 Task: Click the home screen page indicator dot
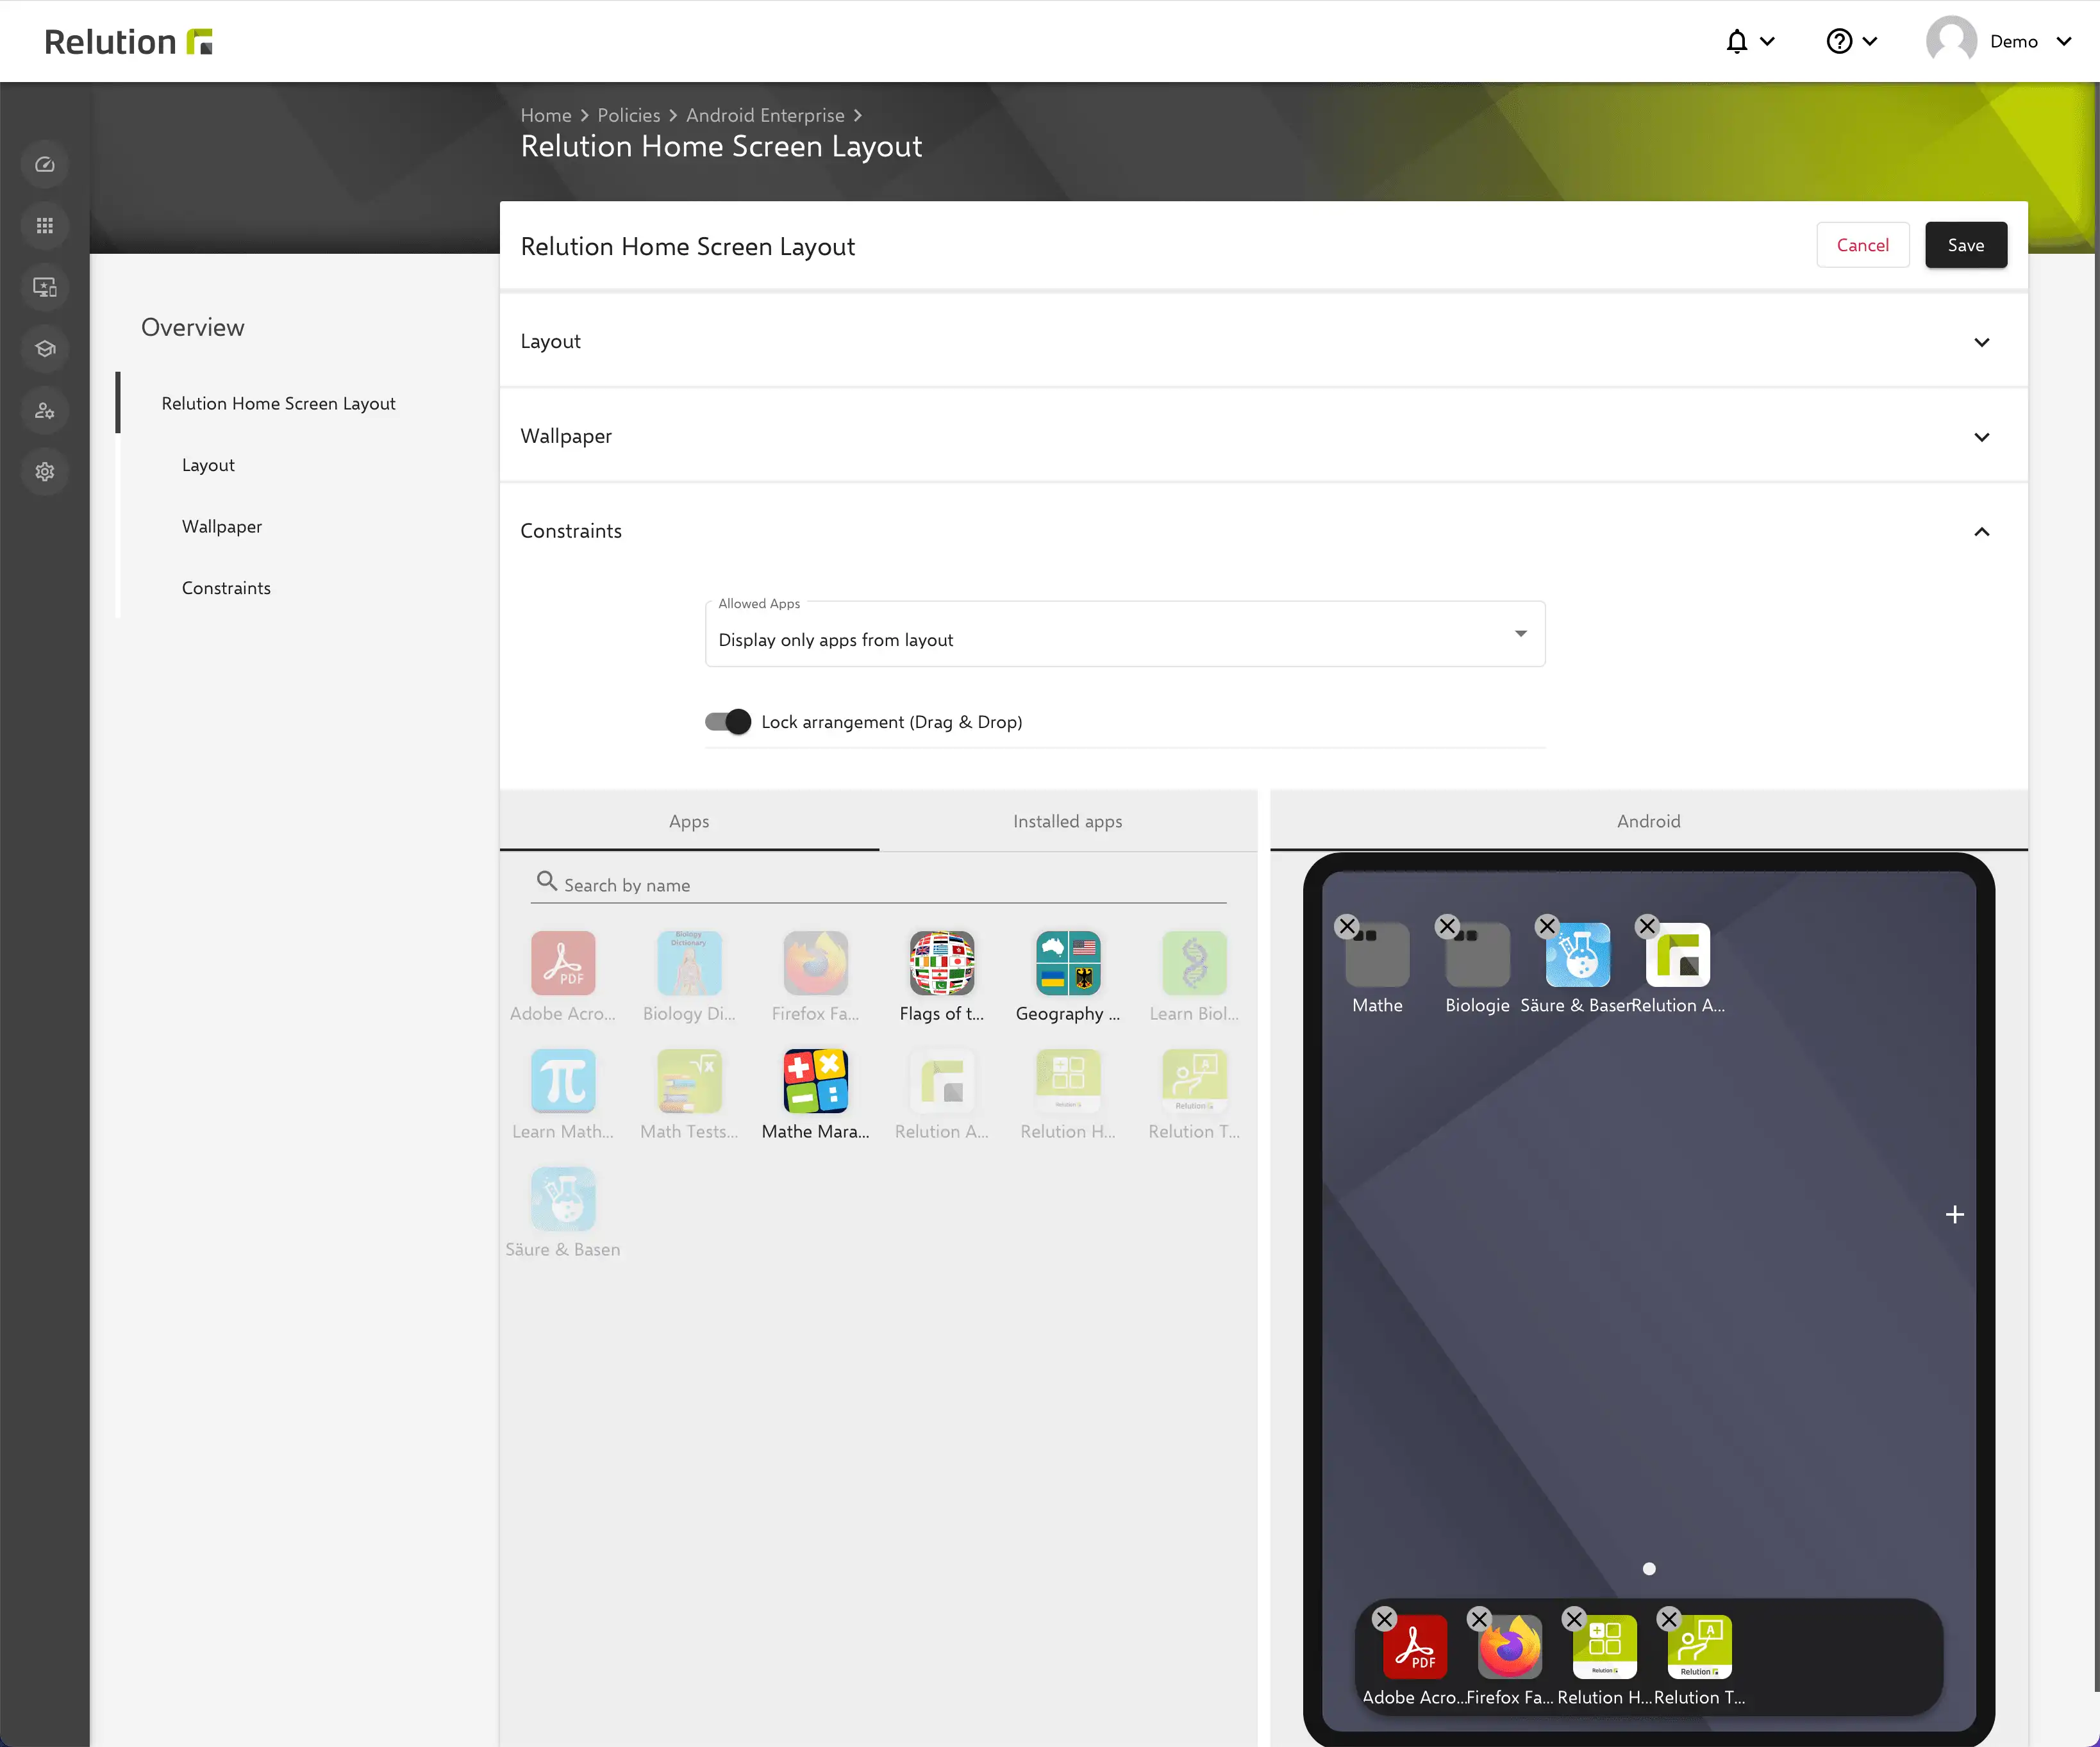click(x=1649, y=1569)
